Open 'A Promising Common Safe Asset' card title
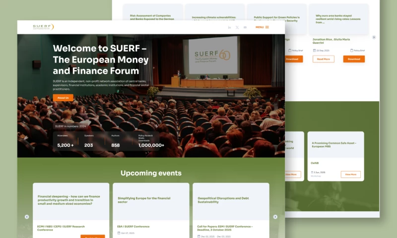Screen dimensions: 397x238 pyautogui.click(x=334, y=145)
